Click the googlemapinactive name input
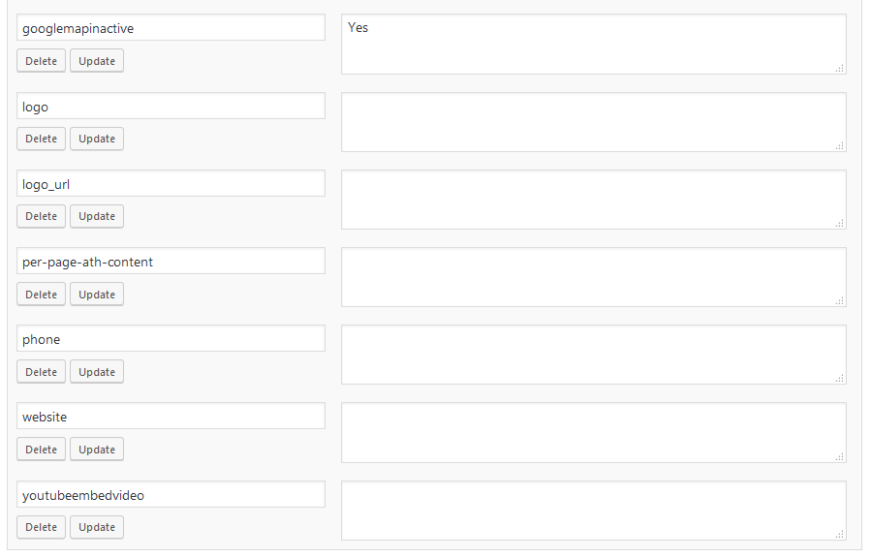This screenshot has width=873, height=559. pos(171,28)
